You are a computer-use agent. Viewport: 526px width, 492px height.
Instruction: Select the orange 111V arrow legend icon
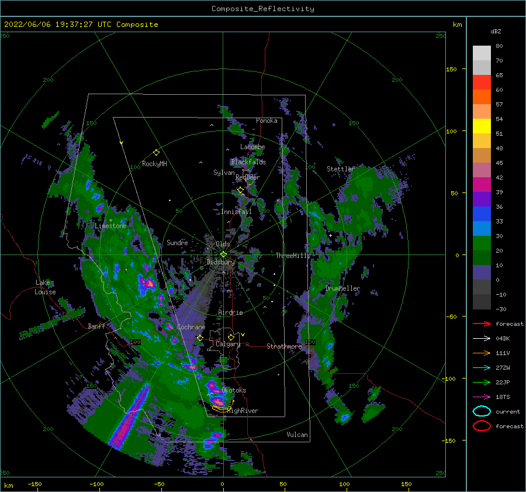point(482,353)
